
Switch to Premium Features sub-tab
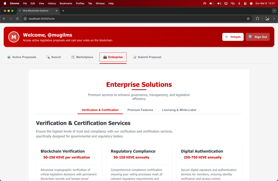pyautogui.click(x=140, y=110)
